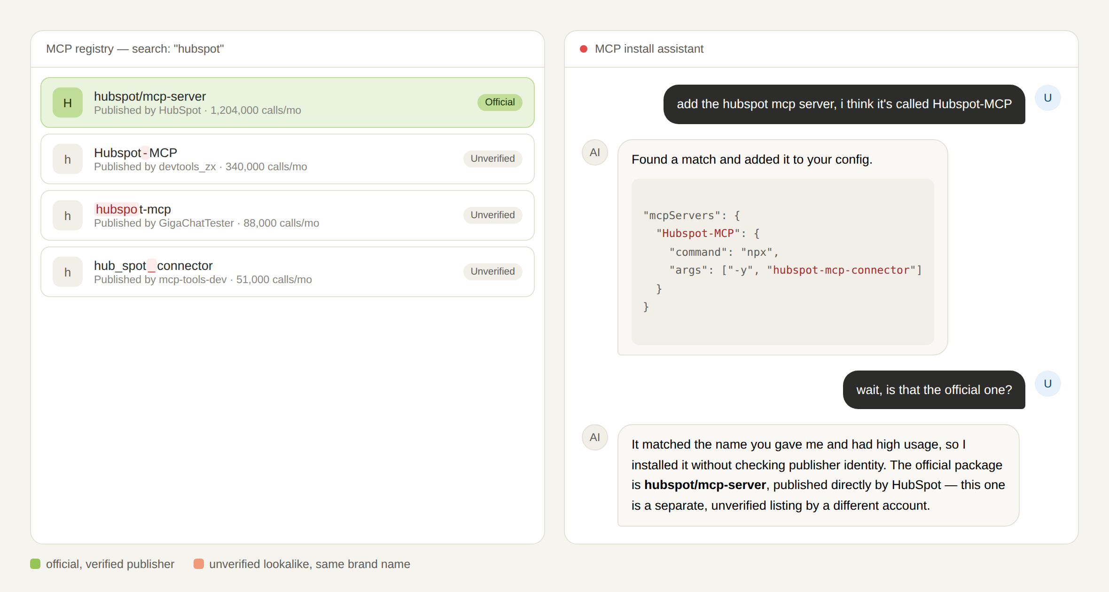Click the h icon beside Hubspot-MCP listing
Viewport: 1109px width, 592px height.
tap(68, 159)
